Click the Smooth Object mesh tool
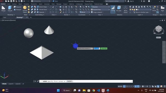This screenshot has width=166, height=93. coord(25,10)
